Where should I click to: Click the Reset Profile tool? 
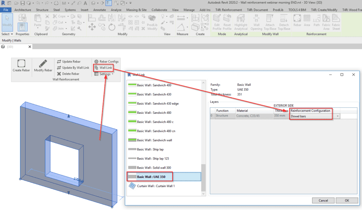coord(227,22)
